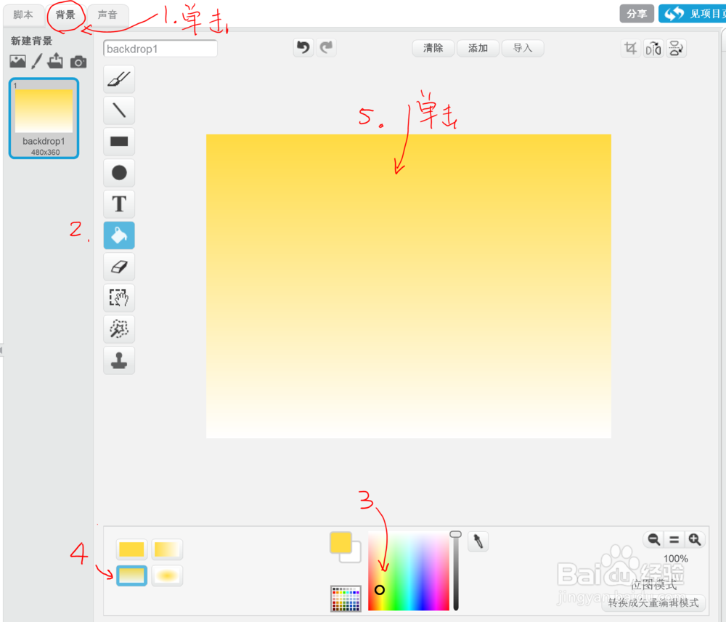Choose the solid fill style
This screenshot has width=726, height=622.
click(131, 549)
